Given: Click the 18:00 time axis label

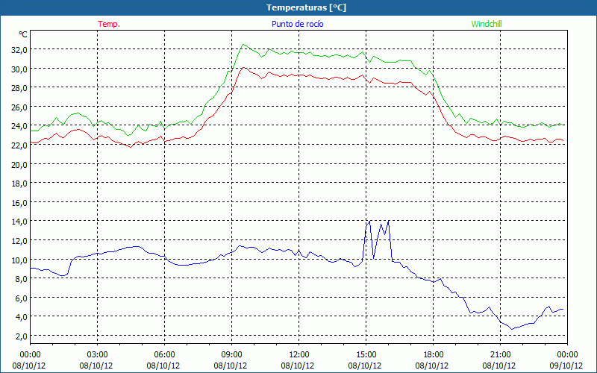Looking at the screenshot, I should coord(434,355).
